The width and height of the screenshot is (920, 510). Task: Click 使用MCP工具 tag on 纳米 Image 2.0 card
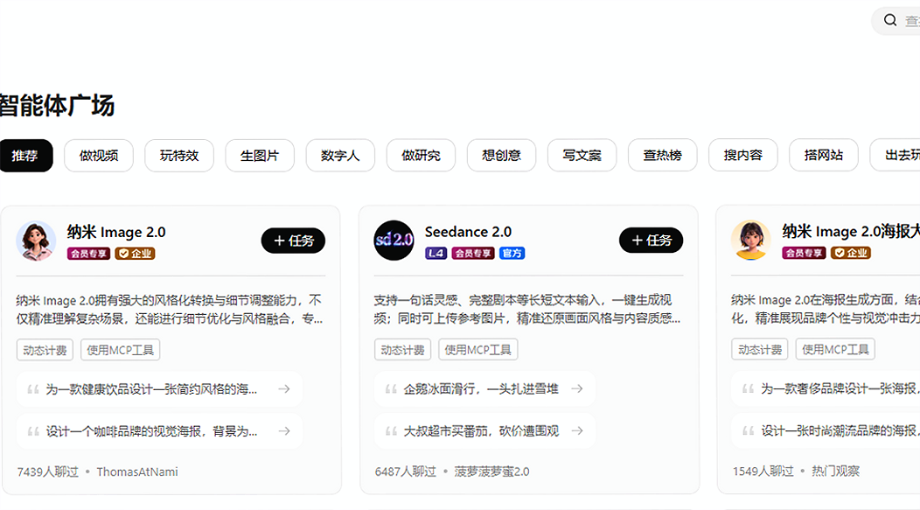(121, 351)
